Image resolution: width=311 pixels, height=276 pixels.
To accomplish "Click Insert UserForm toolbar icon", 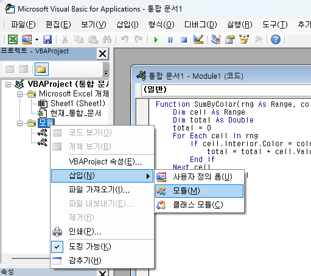I will pos(27,39).
